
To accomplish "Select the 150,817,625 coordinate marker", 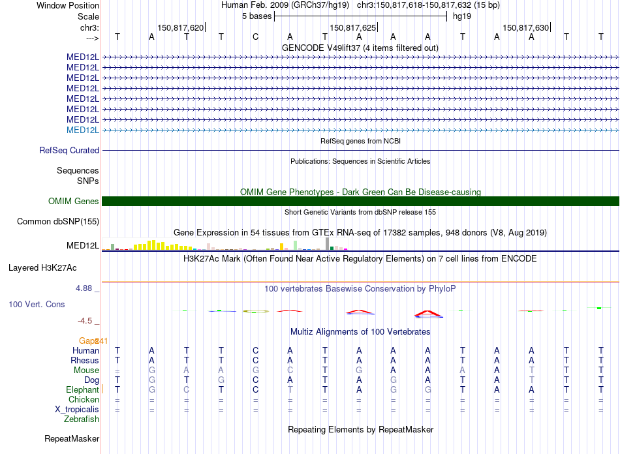I will point(353,27).
